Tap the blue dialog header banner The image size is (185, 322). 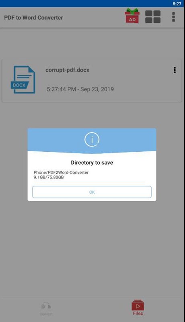tap(92, 141)
